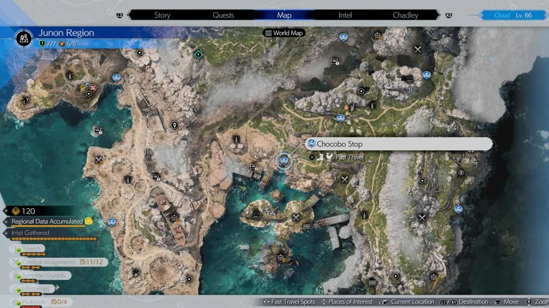This screenshot has height=308, width=549.
Task: Click the trophy 6/6 counter
Action: pos(67,44)
